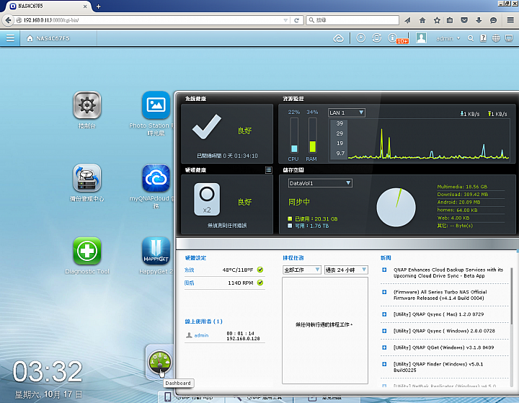
Task: Expand QGet Windows news plus icon
Action: [384, 347]
